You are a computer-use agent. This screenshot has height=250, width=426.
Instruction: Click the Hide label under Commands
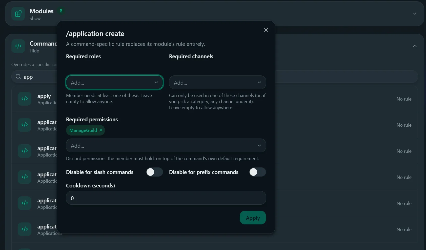34,51
